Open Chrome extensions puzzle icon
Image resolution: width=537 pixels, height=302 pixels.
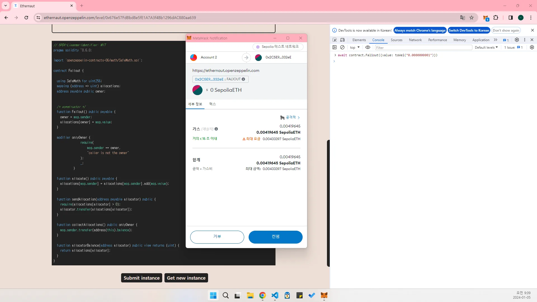click(496, 18)
